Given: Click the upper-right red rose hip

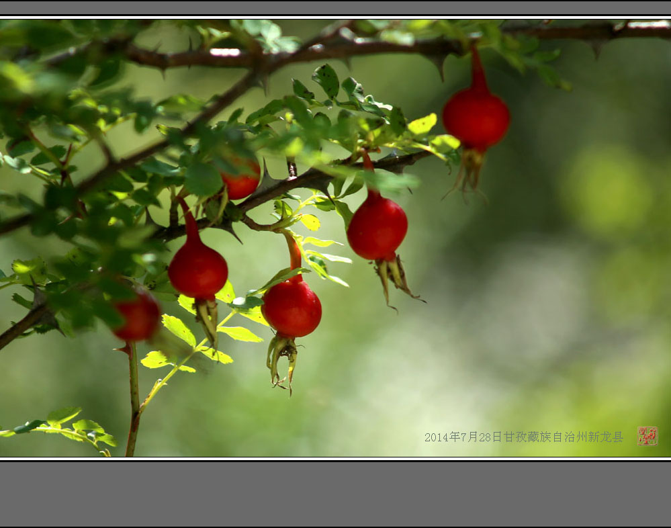Looking at the screenshot, I should pos(476,118).
